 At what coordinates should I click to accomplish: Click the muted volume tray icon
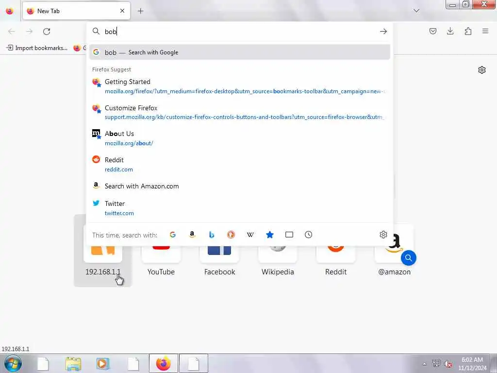448,364
